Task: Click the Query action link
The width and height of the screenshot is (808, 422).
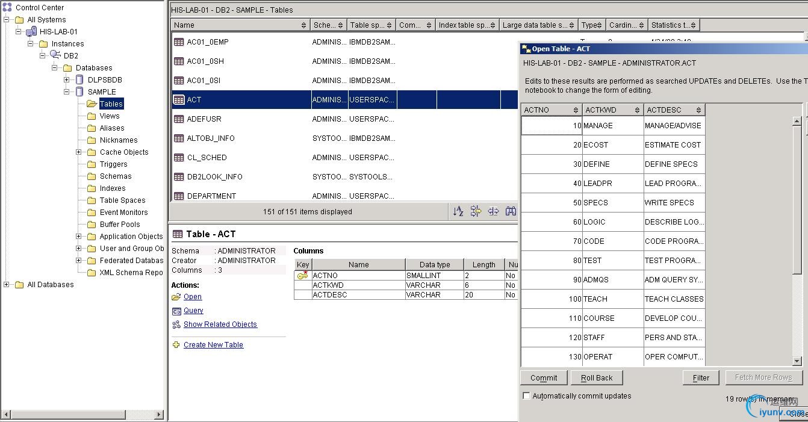Action: (193, 311)
